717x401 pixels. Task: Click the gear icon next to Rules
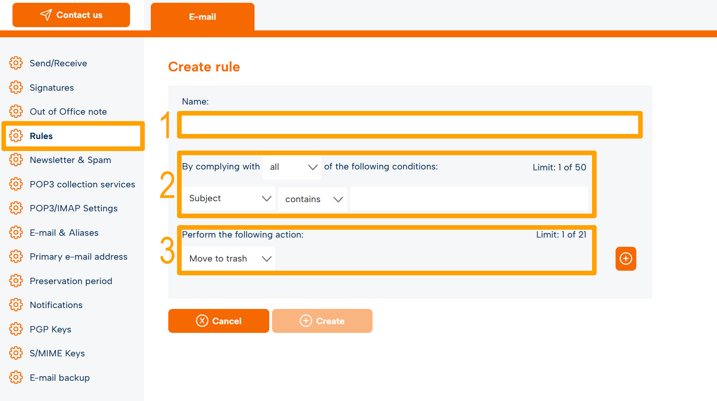click(16, 135)
